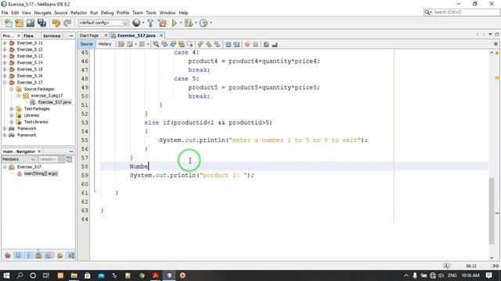The image size is (501, 281).
Task: Switch to the Start Page tab
Action: tap(88, 35)
